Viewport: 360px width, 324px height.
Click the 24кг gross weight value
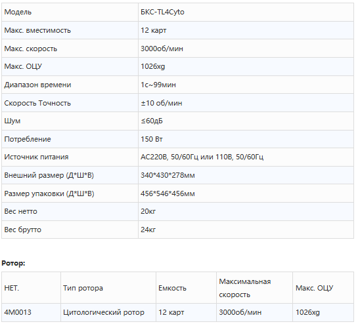pyautogui.click(x=148, y=230)
